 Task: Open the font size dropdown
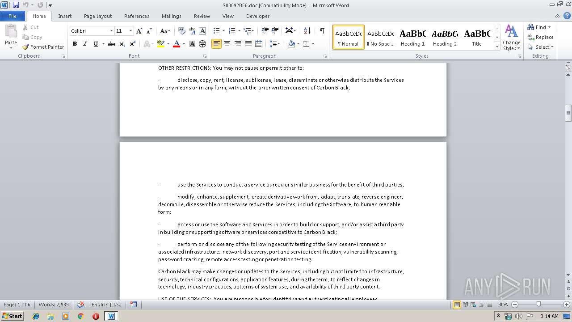[130, 31]
